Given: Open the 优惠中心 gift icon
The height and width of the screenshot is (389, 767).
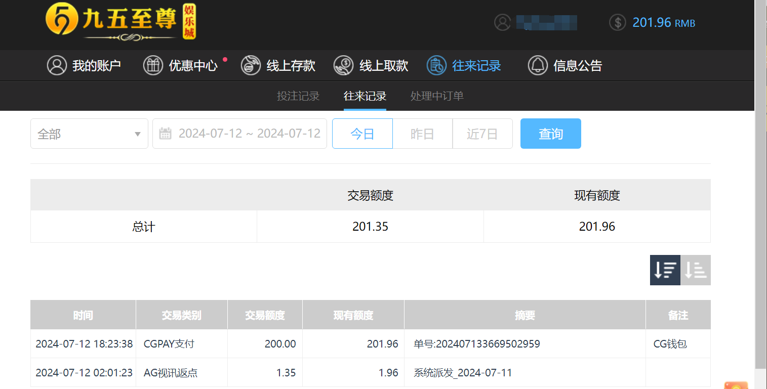Looking at the screenshot, I should [x=153, y=65].
